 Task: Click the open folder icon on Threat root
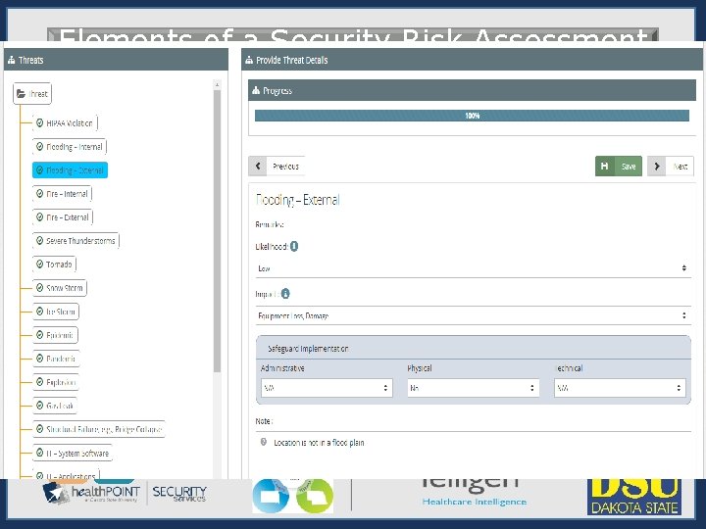pos(22,94)
